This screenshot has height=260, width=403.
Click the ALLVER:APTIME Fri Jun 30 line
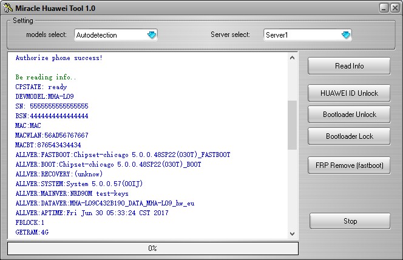click(x=92, y=213)
